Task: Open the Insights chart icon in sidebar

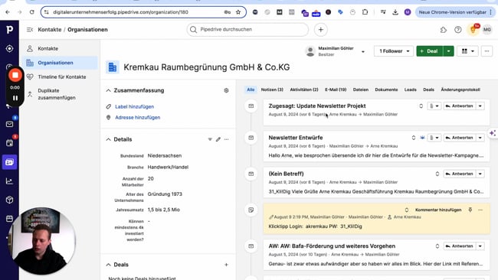Action: coord(9,181)
